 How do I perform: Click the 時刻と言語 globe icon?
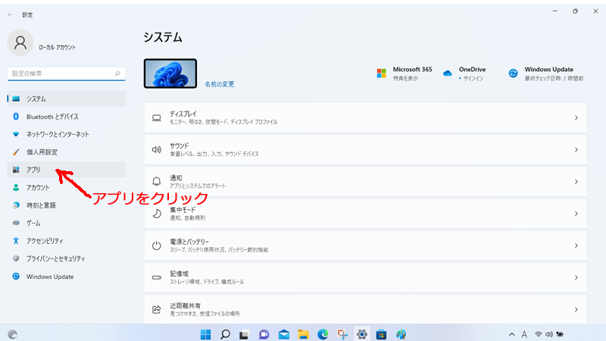coord(16,205)
